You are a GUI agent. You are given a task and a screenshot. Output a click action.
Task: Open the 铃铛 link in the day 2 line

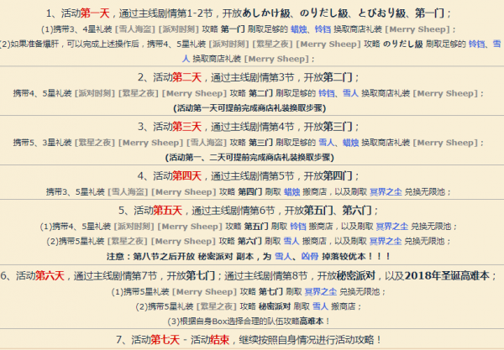(327, 93)
